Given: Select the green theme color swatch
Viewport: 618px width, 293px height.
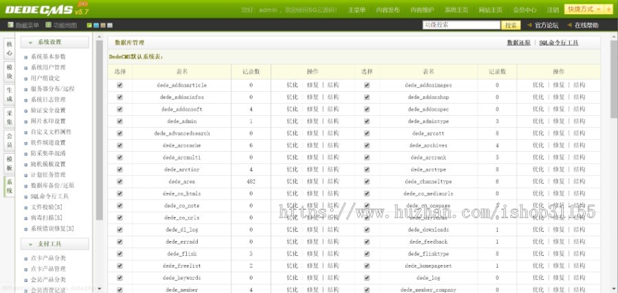Looking at the screenshot, I should (x=89, y=25).
